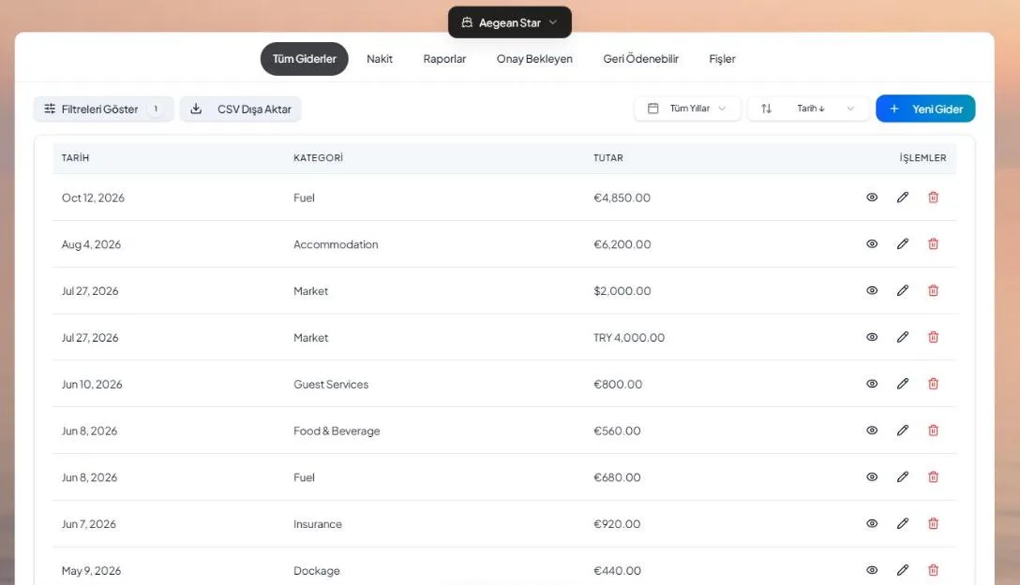Screen dimensions: 1020x585
Task: Export with CSV Dışa Aktar
Action: pyautogui.click(x=241, y=110)
